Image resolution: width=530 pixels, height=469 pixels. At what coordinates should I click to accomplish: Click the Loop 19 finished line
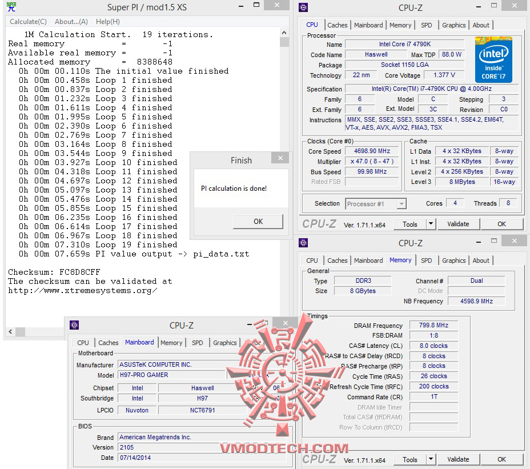coord(98,244)
